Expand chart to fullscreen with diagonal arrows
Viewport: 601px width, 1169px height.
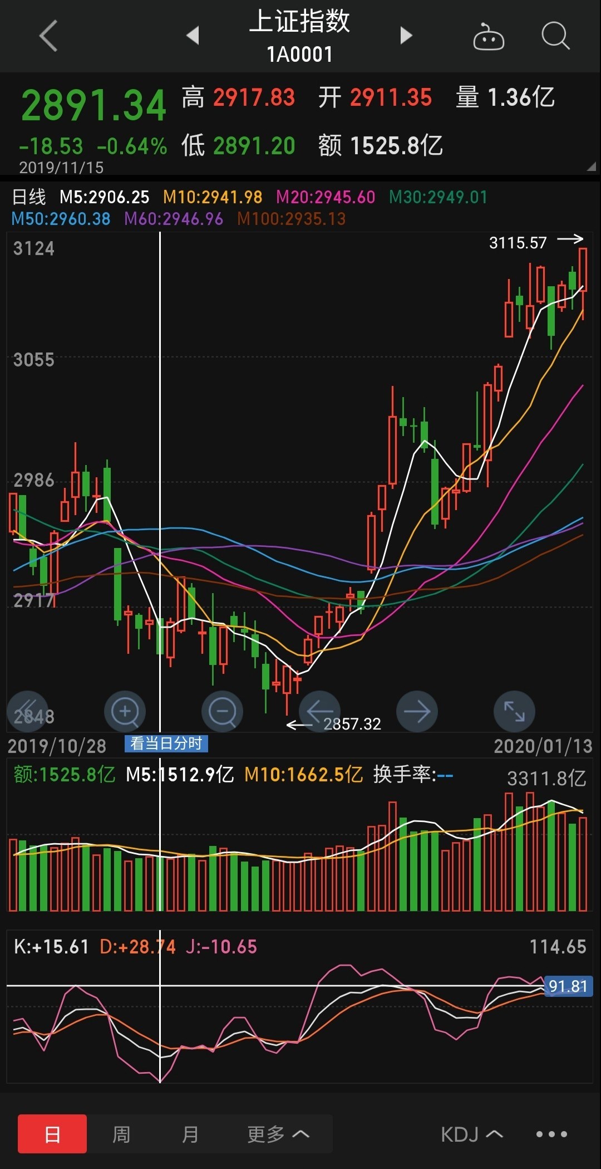coord(514,711)
